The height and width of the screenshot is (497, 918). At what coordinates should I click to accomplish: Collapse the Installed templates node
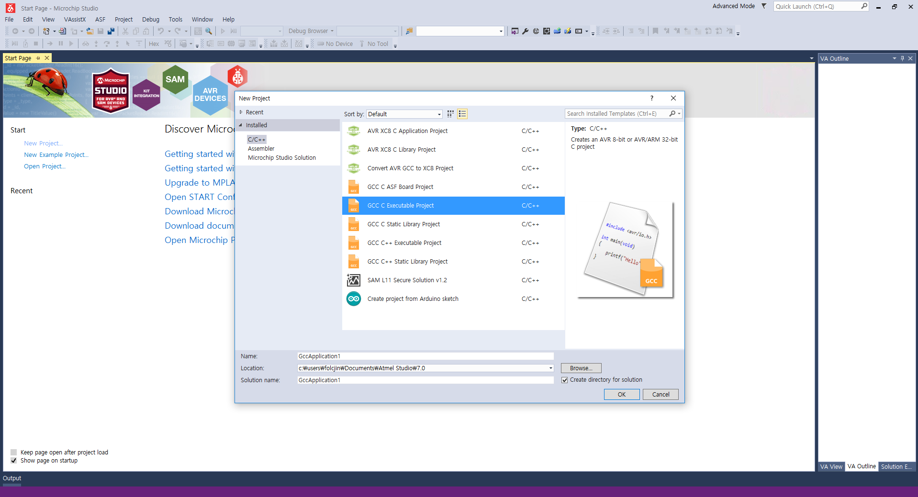[x=241, y=125]
